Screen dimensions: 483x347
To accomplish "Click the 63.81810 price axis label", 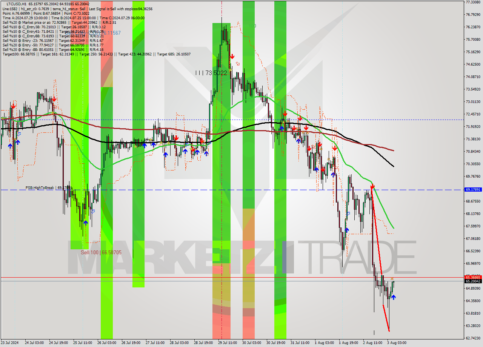I will click(473, 313).
